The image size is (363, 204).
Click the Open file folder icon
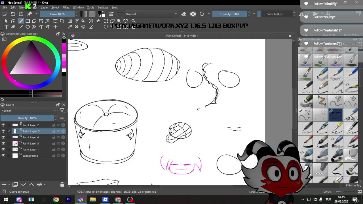pos(13,14)
